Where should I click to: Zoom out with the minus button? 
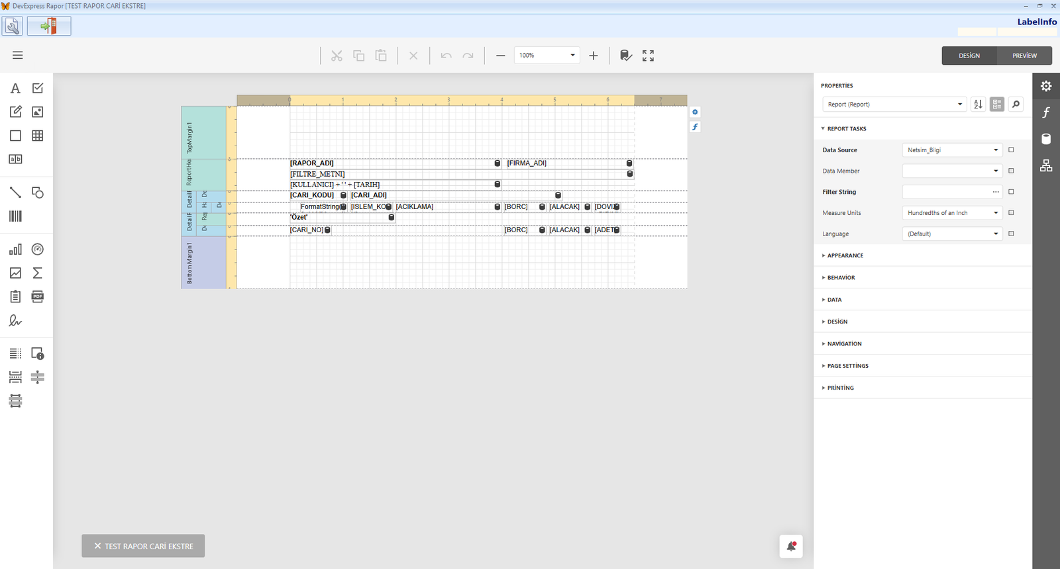tap(501, 56)
